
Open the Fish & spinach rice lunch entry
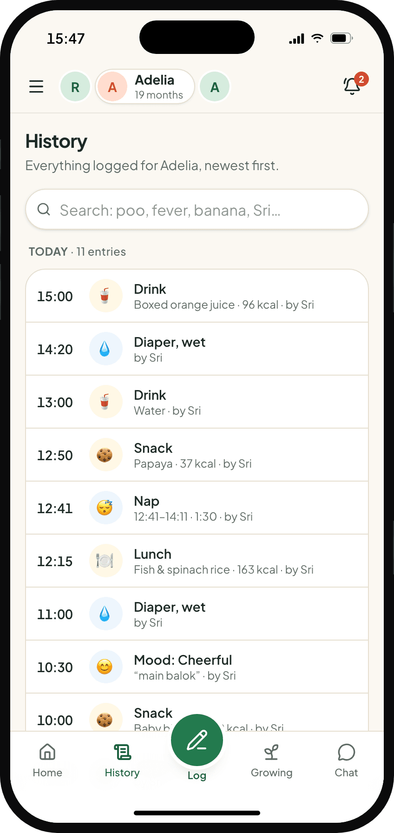(197, 561)
